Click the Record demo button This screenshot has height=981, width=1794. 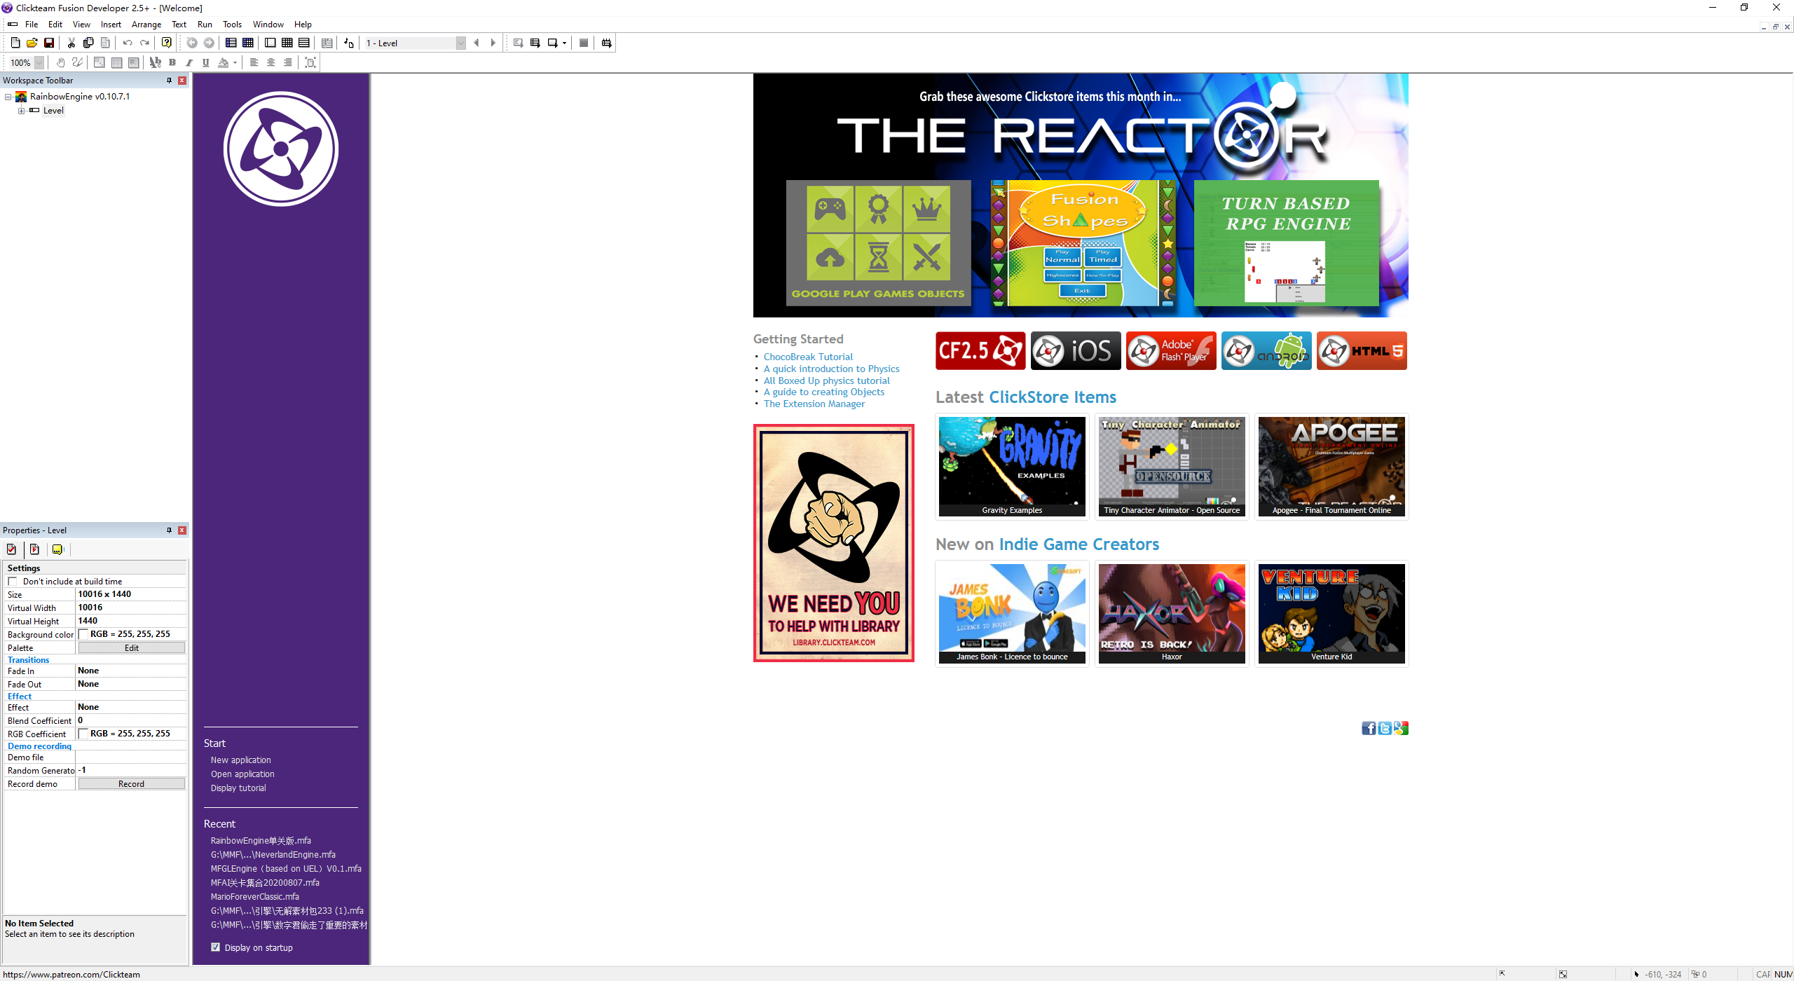pos(131,783)
